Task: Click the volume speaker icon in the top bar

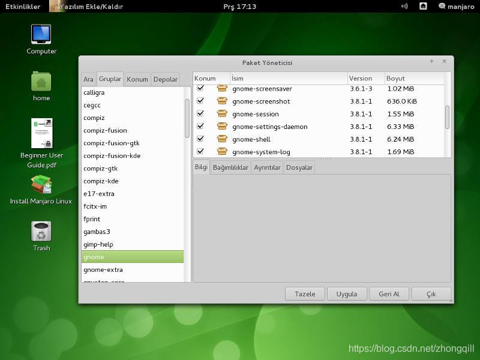Action: (404, 6)
